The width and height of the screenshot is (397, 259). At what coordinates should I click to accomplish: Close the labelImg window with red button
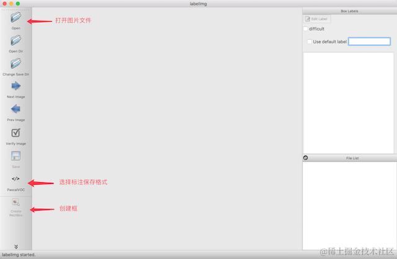point(4,4)
